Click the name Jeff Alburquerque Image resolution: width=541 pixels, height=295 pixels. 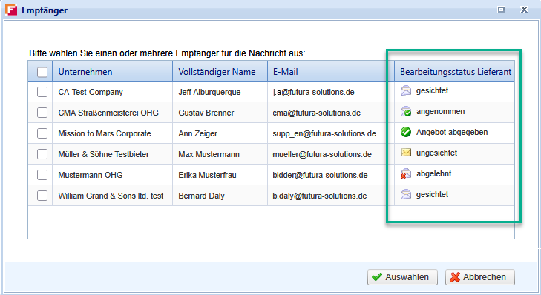[x=209, y=92]
